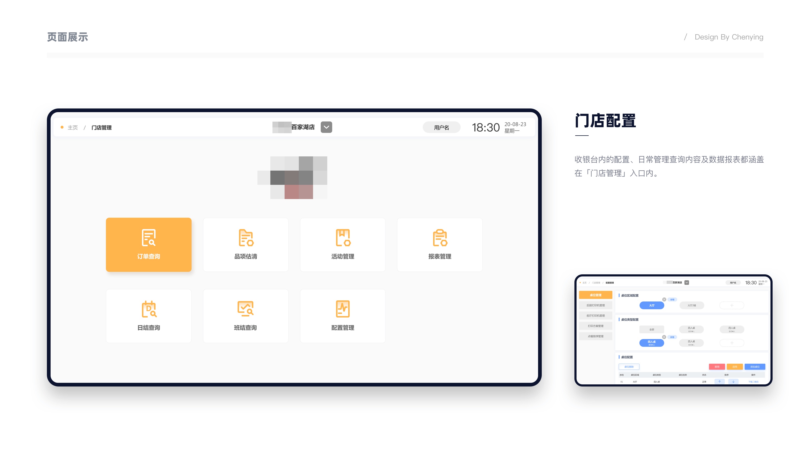
Task: Switch to the 后厨打印机管理 sidebar tab
Action: tap(595, 305)
